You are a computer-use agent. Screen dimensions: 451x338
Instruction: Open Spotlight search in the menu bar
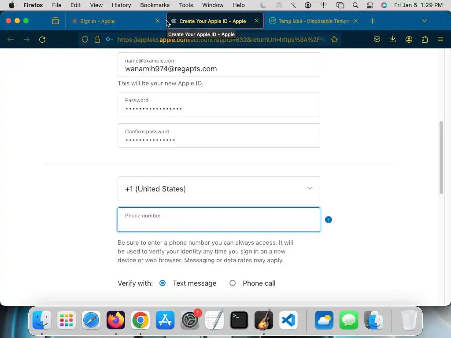point(355,5)
